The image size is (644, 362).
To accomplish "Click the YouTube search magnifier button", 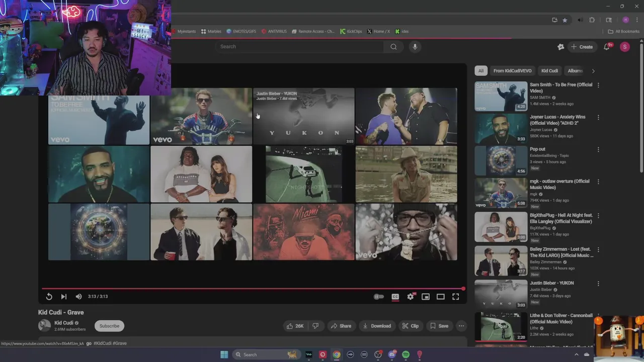I will point(393,47).
